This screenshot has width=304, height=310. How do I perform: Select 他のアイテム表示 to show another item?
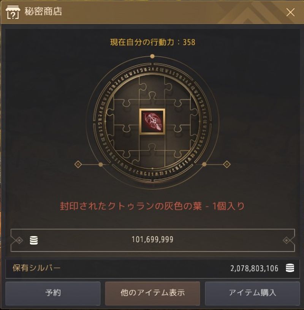click(x=152, y=293)
